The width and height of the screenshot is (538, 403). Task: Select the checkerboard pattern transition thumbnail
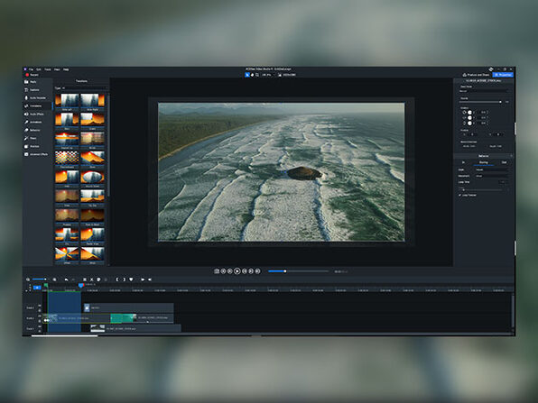(x=67, y=159)
